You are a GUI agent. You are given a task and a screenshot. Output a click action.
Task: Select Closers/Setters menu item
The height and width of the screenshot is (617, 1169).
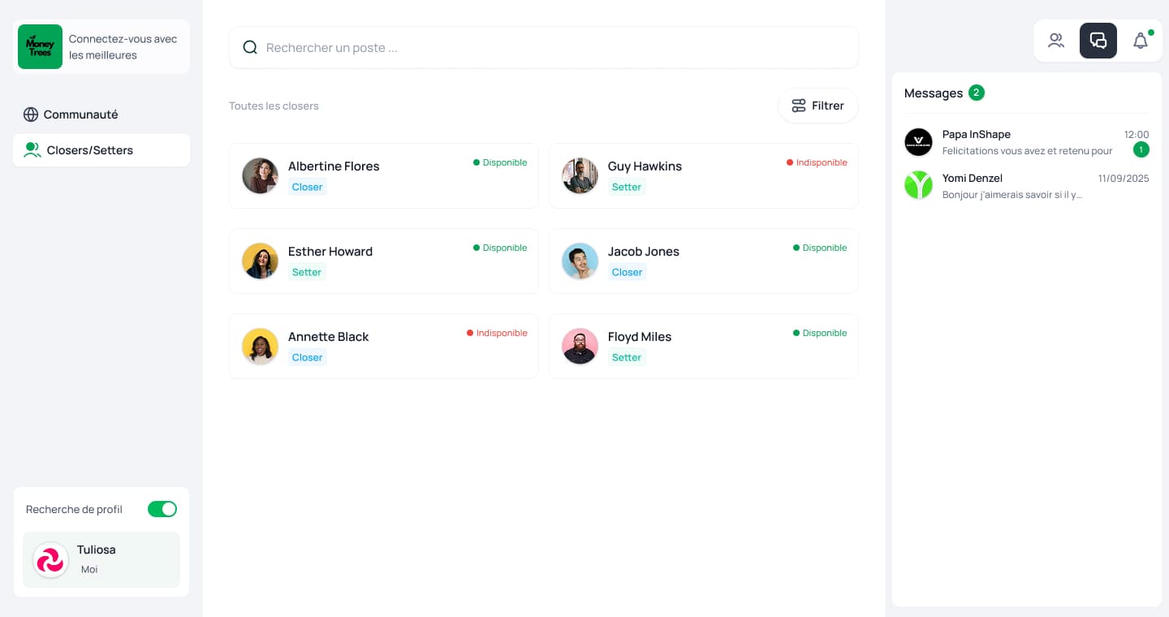(x=89, y=150)
